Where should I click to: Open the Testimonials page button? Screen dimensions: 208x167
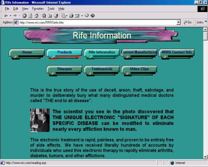(102, 71)
